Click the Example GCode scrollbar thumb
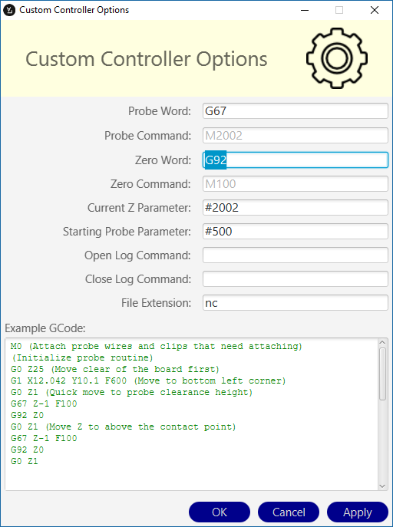Screen dimensions: 393x527 click(382, 374)
